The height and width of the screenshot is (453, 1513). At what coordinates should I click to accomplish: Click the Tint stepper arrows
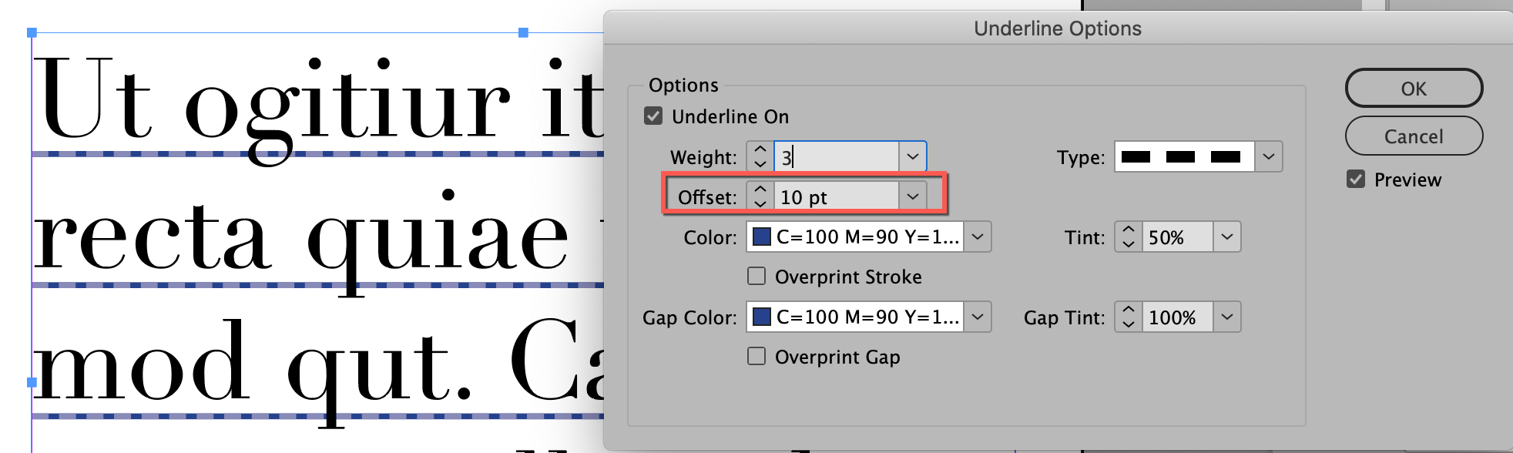pos(1129,237)
